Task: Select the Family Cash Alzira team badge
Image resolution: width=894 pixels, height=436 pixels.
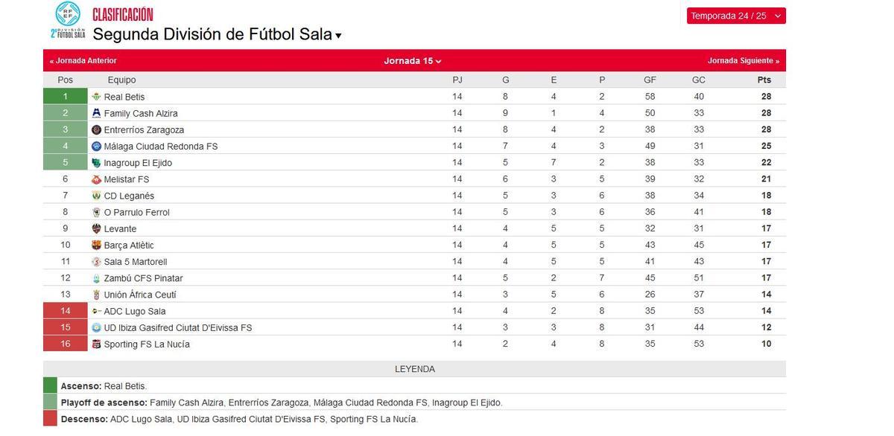Action: coord(95,112)
